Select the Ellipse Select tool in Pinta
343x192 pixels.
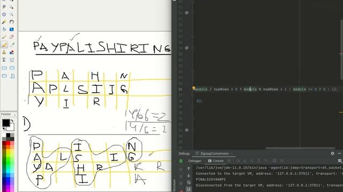pos(4,14)
